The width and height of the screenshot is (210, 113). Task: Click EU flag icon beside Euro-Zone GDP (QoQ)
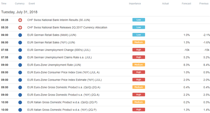[20, 87]
